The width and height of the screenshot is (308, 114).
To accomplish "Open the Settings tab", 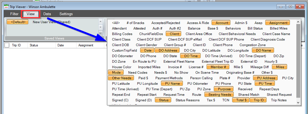I will tap(66, 14).
